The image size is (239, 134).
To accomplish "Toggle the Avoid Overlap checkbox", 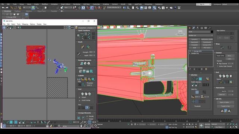I will pos(80,100).
